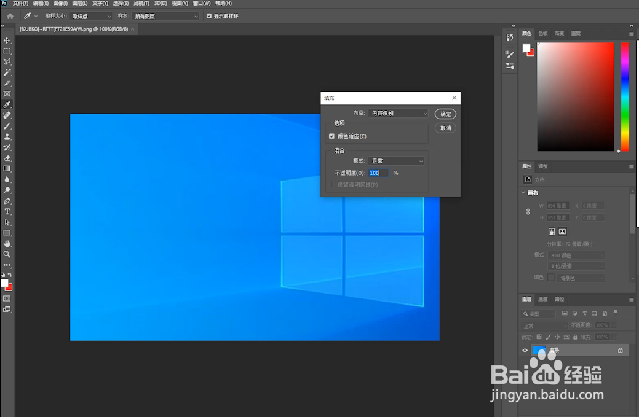This screenshot has width=639, height=417.
Task: Open the Edit Toolbar three-dots menu
Action: [x=7, y=265]
